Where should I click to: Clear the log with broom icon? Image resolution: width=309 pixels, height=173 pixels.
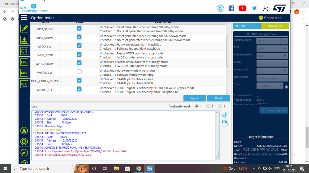[225, 115]
